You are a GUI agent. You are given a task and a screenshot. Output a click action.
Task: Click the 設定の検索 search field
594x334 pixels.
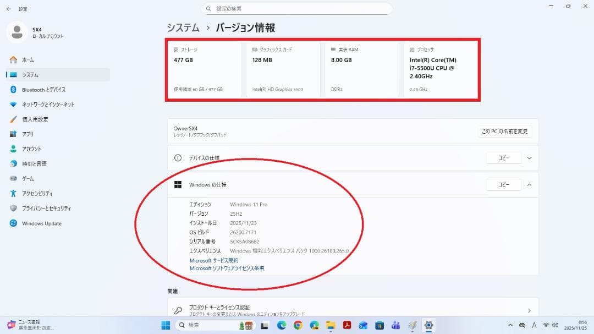pyautogui.click(x=297, y=9)
